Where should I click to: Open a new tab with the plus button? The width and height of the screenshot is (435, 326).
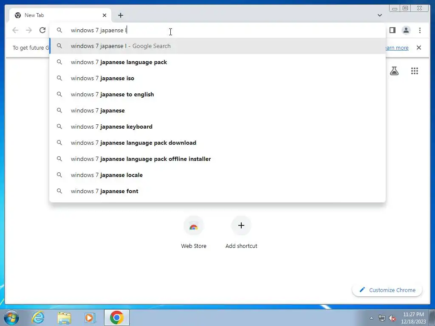click(120, 15)
